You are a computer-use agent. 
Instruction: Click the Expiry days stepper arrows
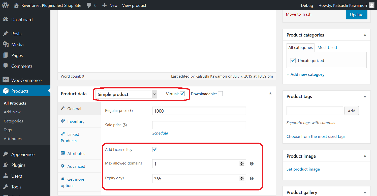pos(242,179)
